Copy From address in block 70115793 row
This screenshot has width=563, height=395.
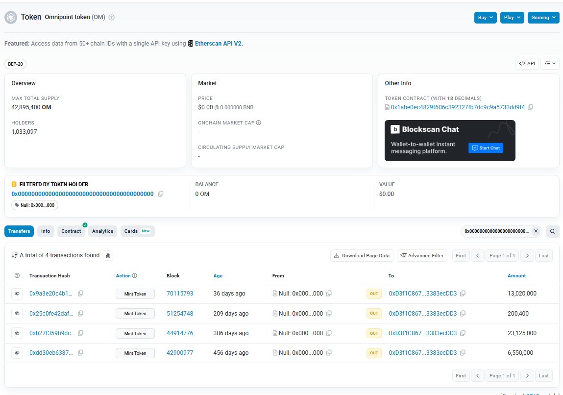point(328,294)
